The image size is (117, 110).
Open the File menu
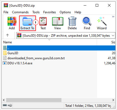6,12
